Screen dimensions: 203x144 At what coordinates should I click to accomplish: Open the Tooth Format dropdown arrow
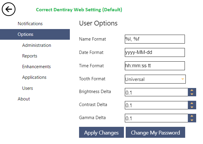(182, 79)
